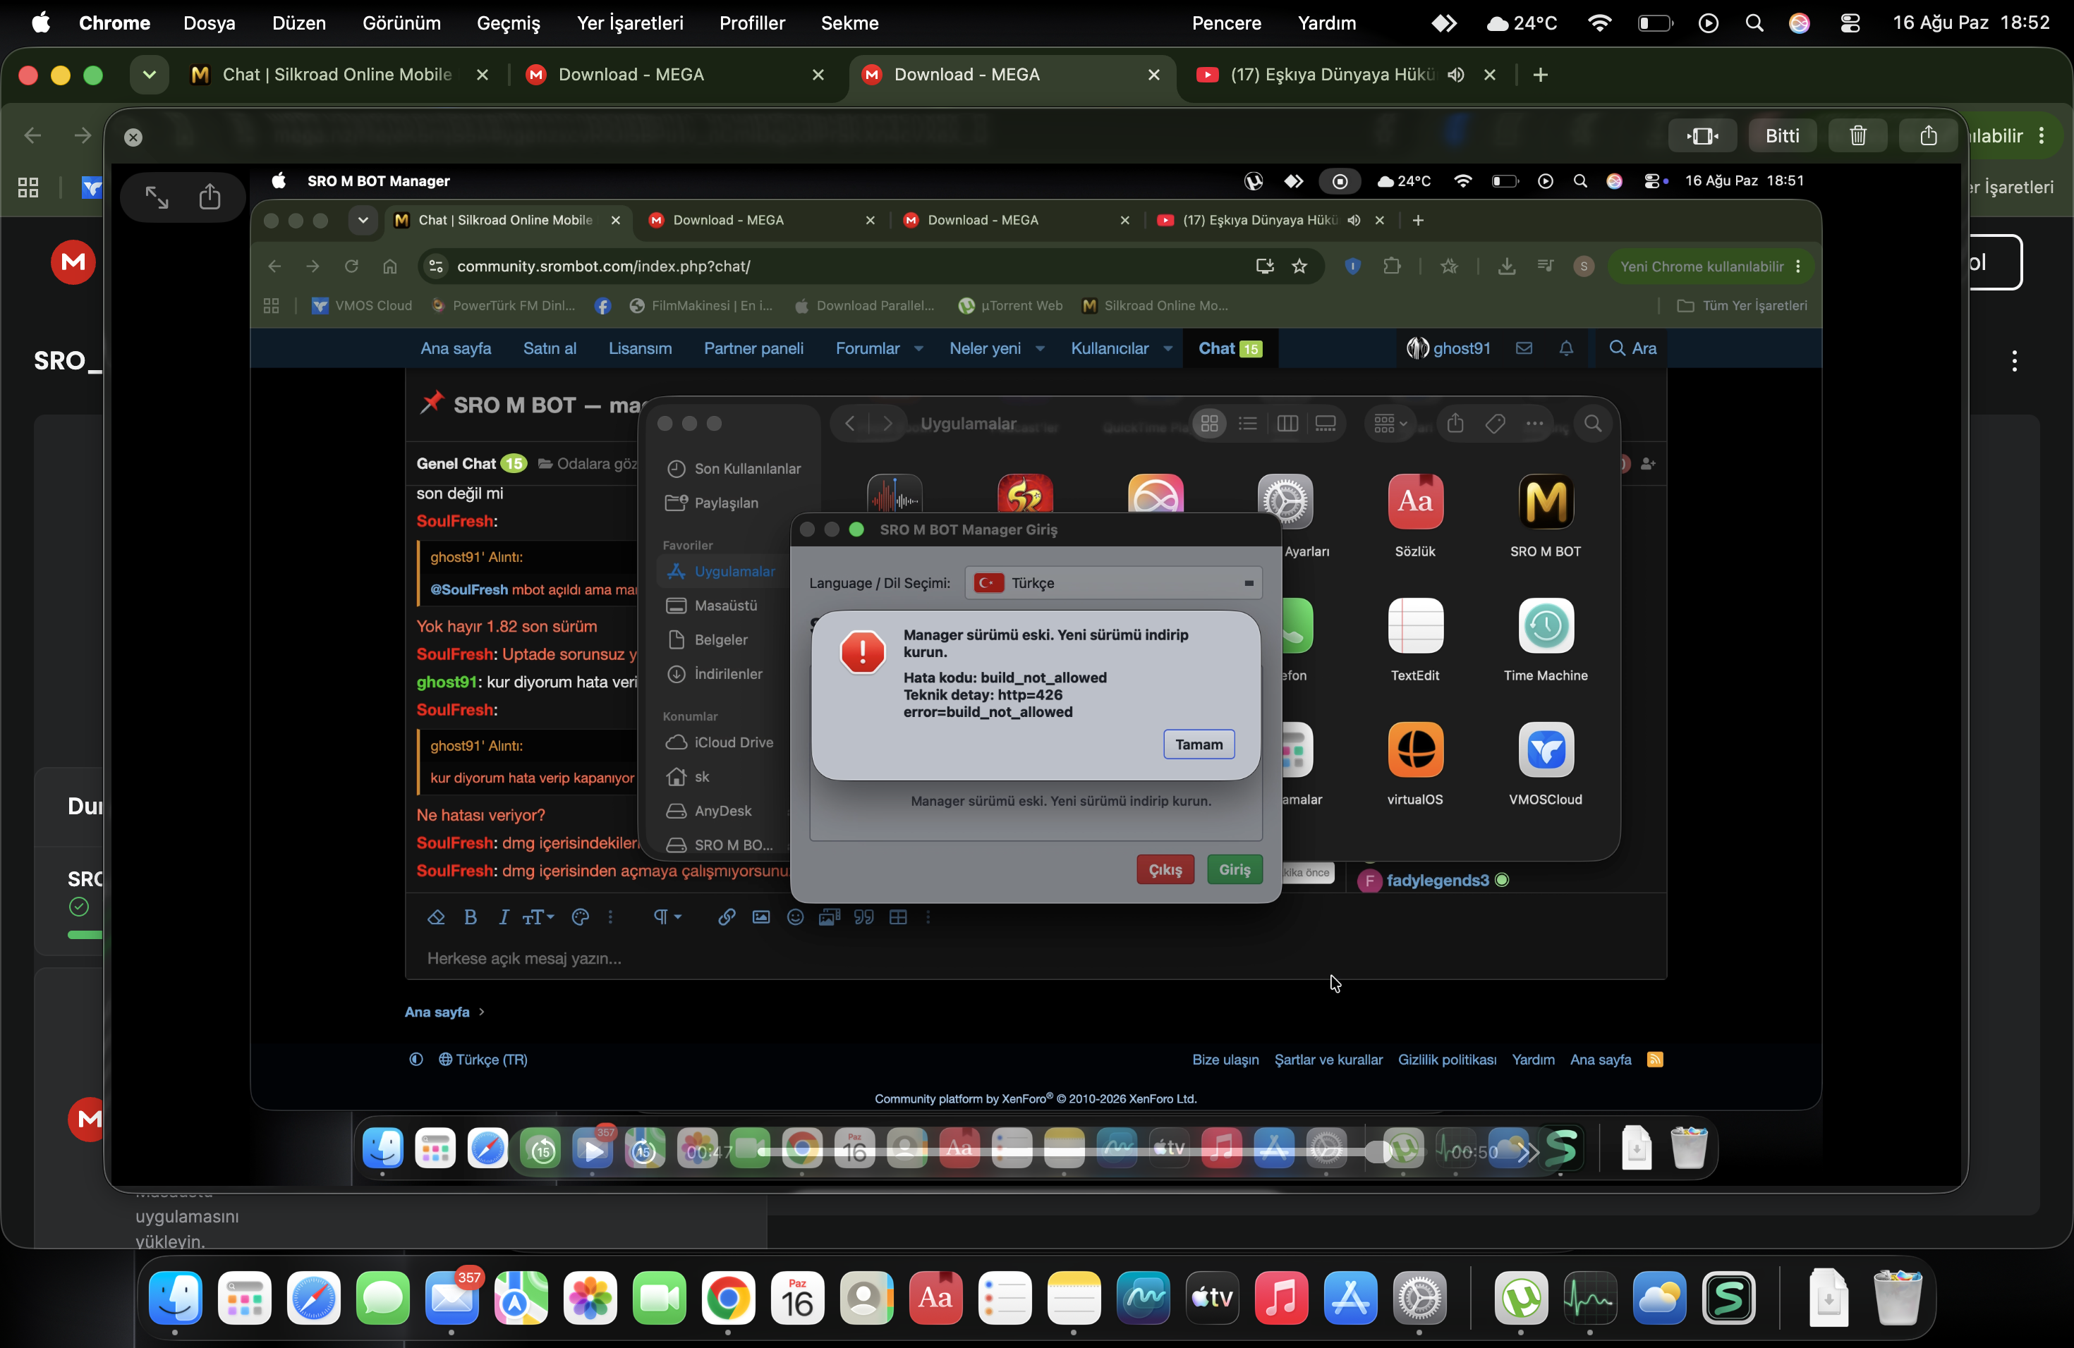The image size is (2074, 1348).
Task: Expand the Forumlar dropdown arrow
Action: 918,348
